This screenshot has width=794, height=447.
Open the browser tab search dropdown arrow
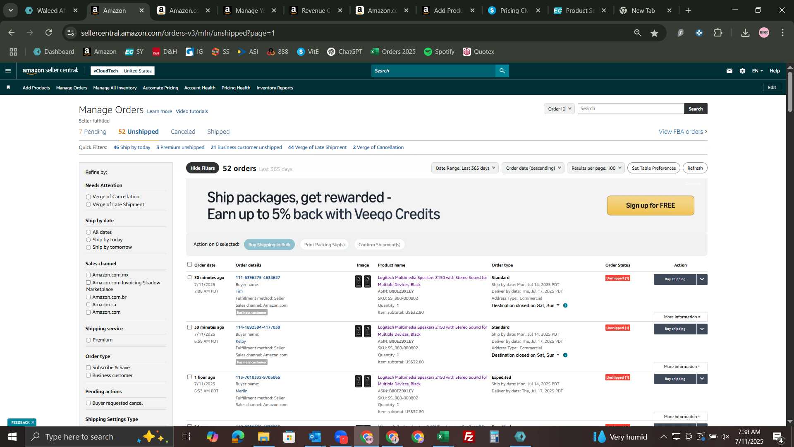[x=11, y=11]
